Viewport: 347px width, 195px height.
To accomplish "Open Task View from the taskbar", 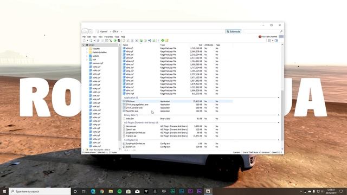I will tap(84, 191).
